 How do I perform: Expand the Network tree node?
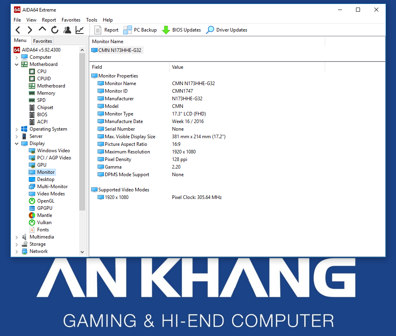pos(17,251)
